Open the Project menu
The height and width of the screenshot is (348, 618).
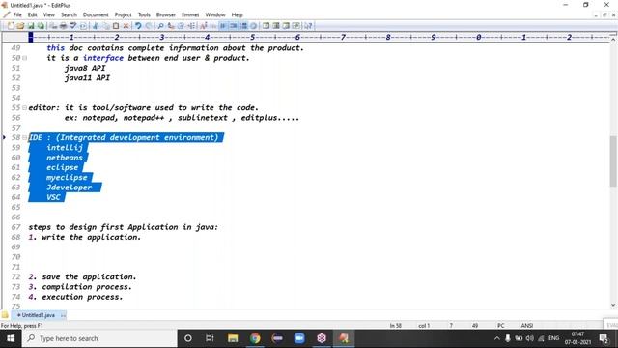[123, 15]
